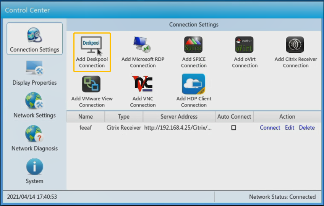Click Connect for the feeaf connection

click(x=270, y=128)
